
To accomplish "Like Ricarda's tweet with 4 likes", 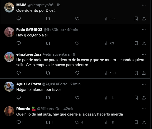I will [x=77, y=122].
